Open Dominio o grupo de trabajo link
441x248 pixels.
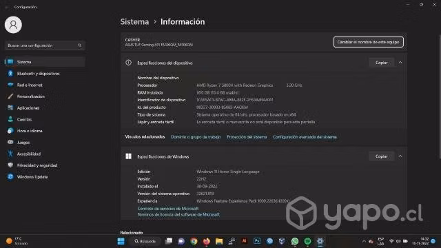196,137
